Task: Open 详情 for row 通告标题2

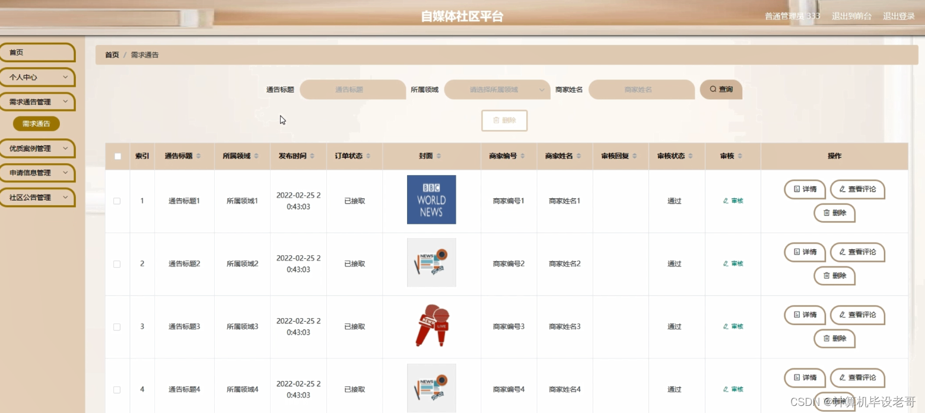Action: click(x=805, y=252)
